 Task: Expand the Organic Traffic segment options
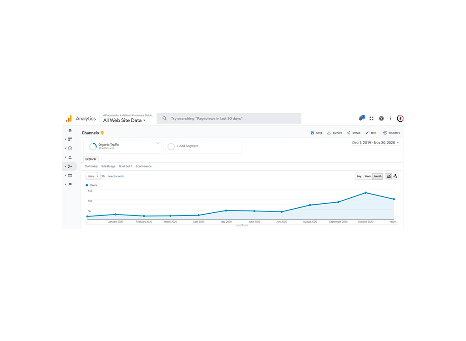[x=158, y=143]
